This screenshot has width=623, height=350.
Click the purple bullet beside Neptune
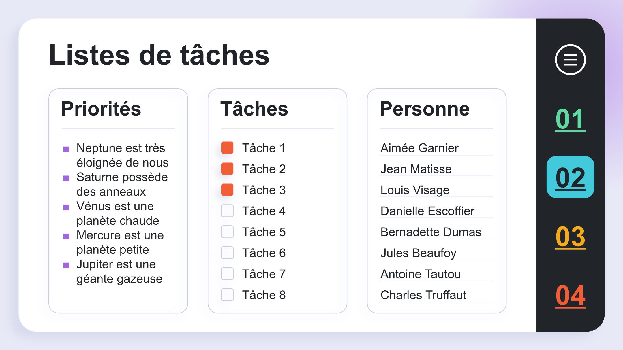pos(66,149)
